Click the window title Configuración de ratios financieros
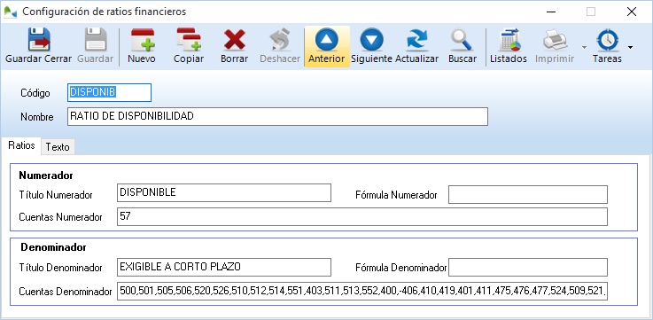Viewport: 653px width, 320px height. point(105,12)
